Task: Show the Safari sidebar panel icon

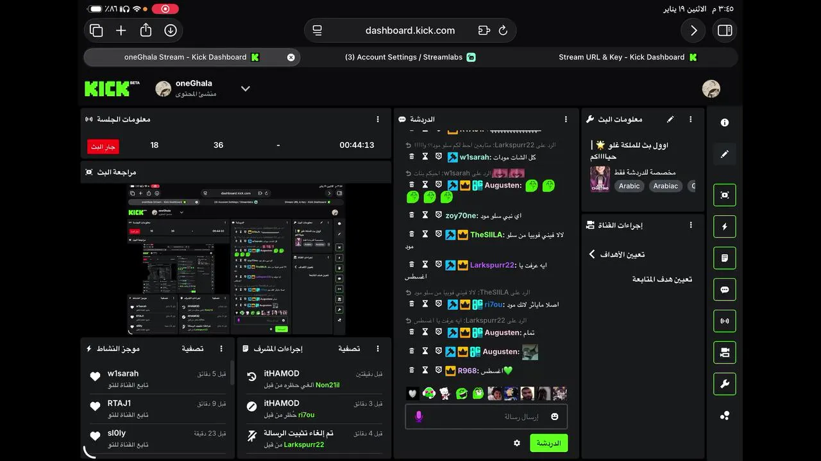Action: point(725,30)
